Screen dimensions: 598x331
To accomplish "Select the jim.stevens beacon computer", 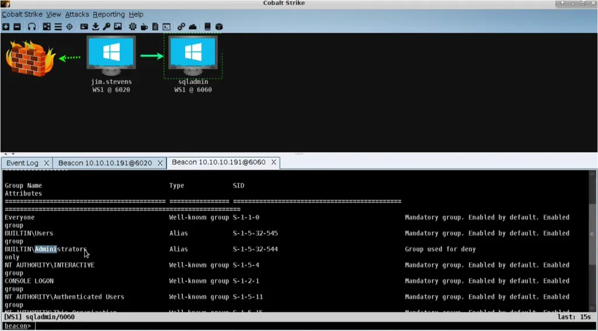I will point(111,55).
